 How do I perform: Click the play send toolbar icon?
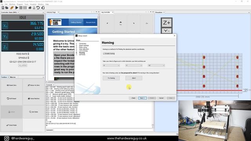(16, 8)
